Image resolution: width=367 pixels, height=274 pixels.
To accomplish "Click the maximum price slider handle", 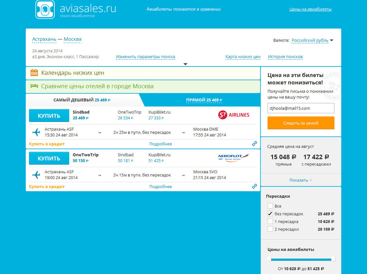I will 333,259.
